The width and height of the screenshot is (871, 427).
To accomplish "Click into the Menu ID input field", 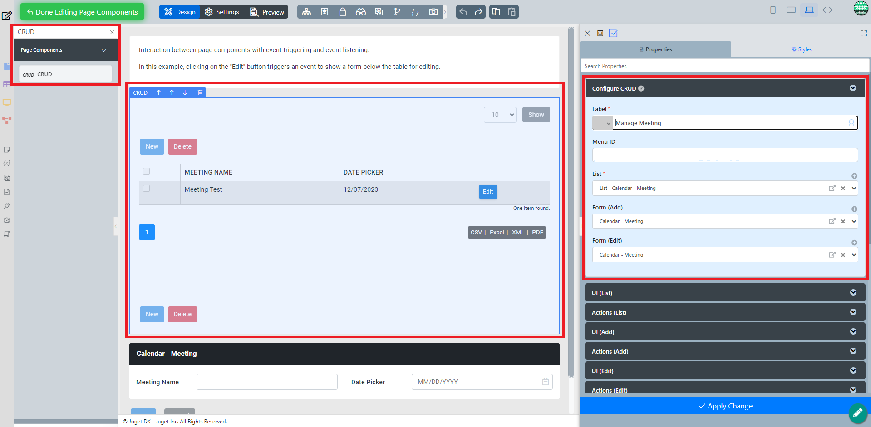I will (x=725, y=155).
